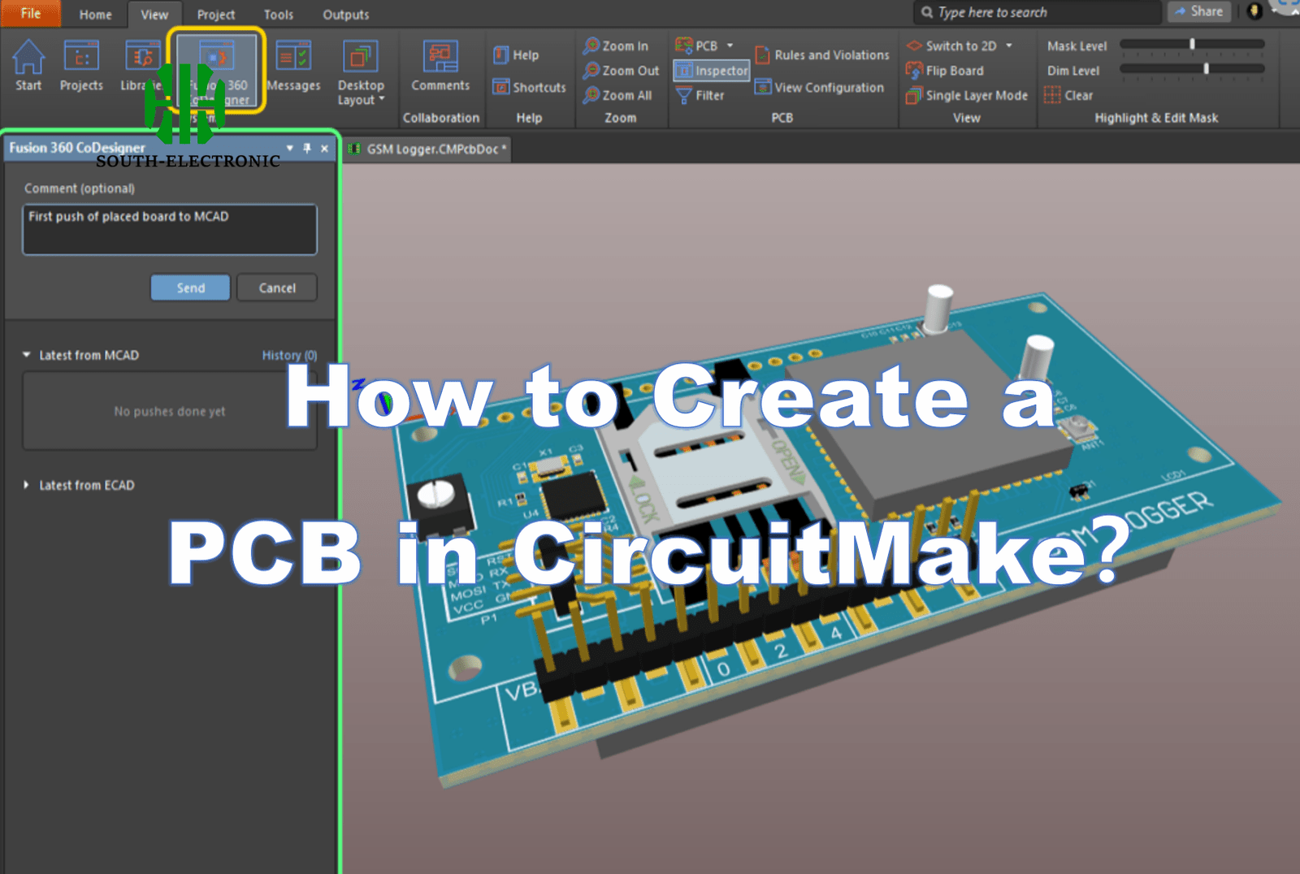Flip Board over
This screenshot has height=874, width=1300.
[945, 71]
